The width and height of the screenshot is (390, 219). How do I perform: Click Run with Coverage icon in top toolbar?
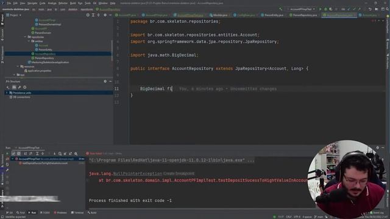coord(330,9)
